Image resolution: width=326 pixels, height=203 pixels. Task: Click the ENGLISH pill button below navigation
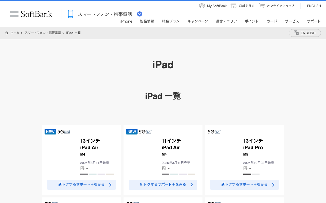pyautogui.click(x=305, y=33)
